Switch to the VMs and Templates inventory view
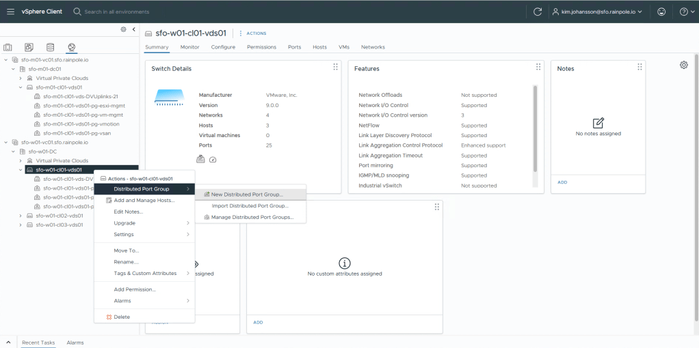This screenshot has width=699, height=348. tap(29, 47)
